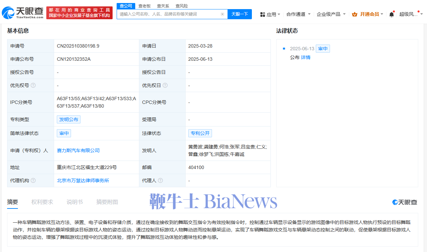Expand the 应用 dropdown
The width and height of the screenshot is (427, 252).
(x=270, y=14)
